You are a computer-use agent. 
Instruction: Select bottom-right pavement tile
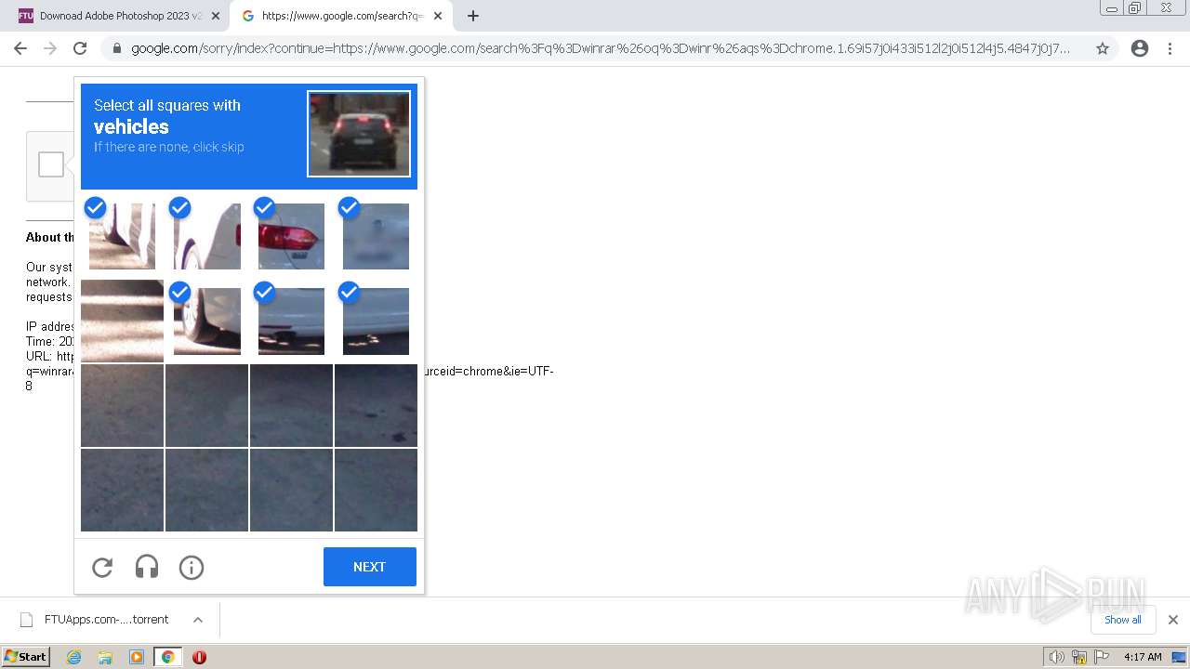[376, 490]
